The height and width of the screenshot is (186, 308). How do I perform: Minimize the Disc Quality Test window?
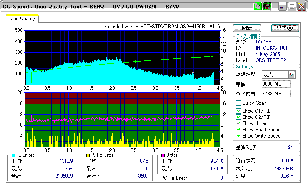coord(283,7)
